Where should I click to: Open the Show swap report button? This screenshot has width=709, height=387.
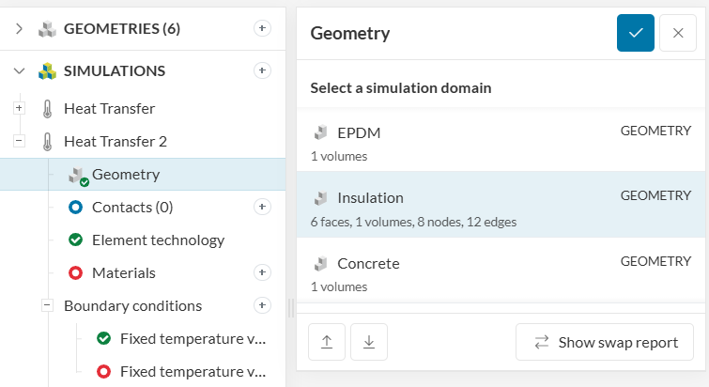[x=605, y=342]
